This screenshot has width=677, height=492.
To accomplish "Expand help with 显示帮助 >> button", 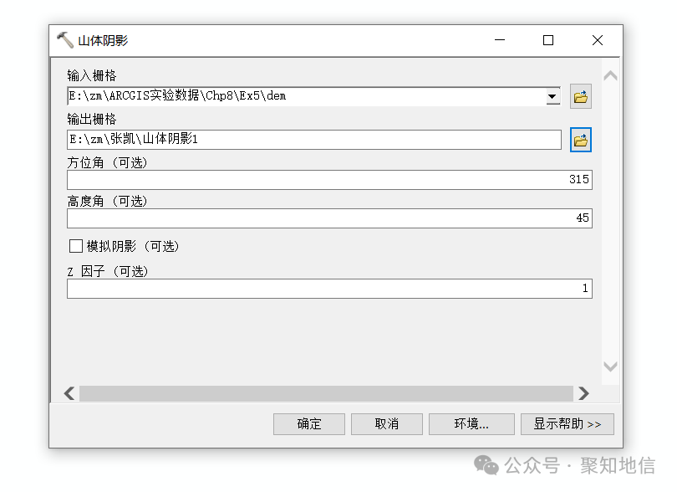I will coord(567,423).
